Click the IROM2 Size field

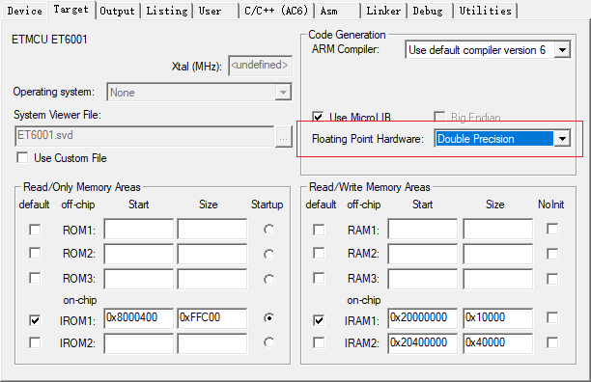(x=212, y=343)
